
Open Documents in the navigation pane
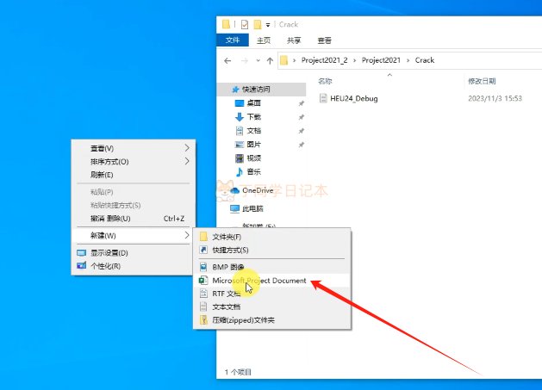click(253, 131)
